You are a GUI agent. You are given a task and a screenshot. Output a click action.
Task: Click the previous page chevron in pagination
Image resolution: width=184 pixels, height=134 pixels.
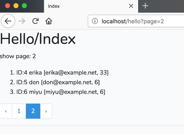tap(6, 111)
